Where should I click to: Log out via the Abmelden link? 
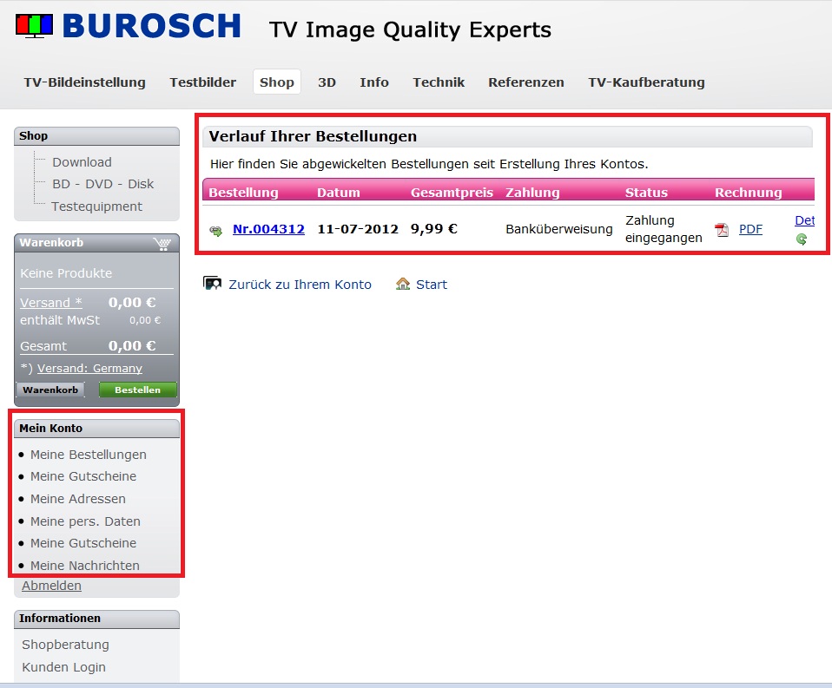[51, 586]
